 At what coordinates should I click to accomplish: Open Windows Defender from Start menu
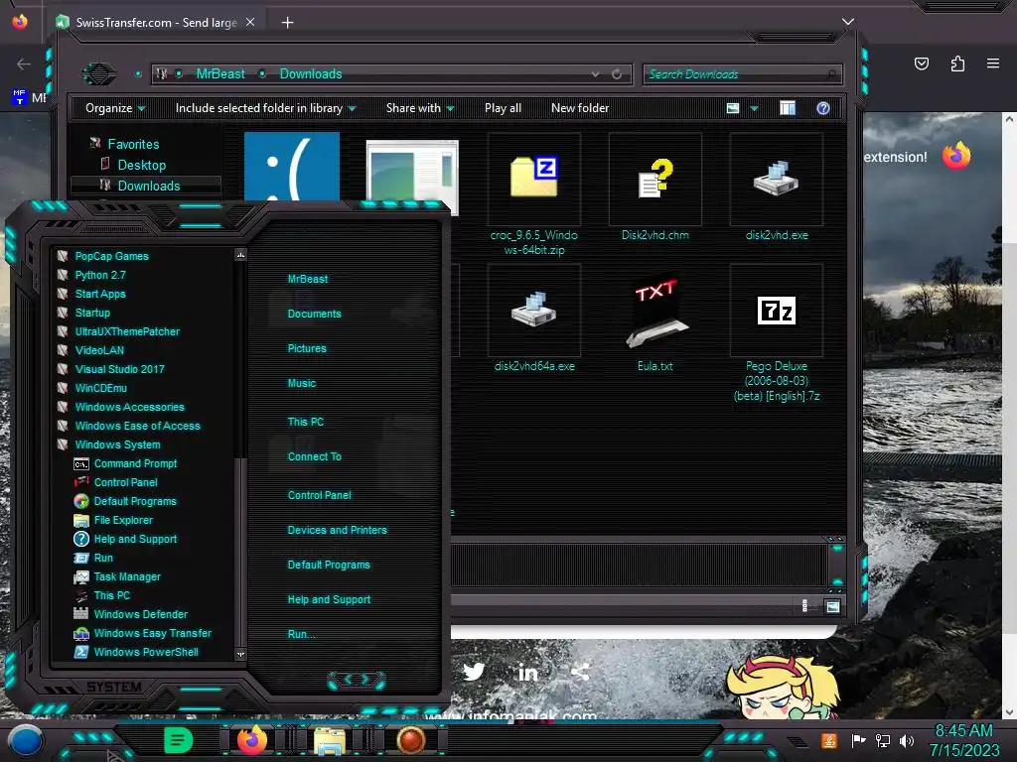140,613
